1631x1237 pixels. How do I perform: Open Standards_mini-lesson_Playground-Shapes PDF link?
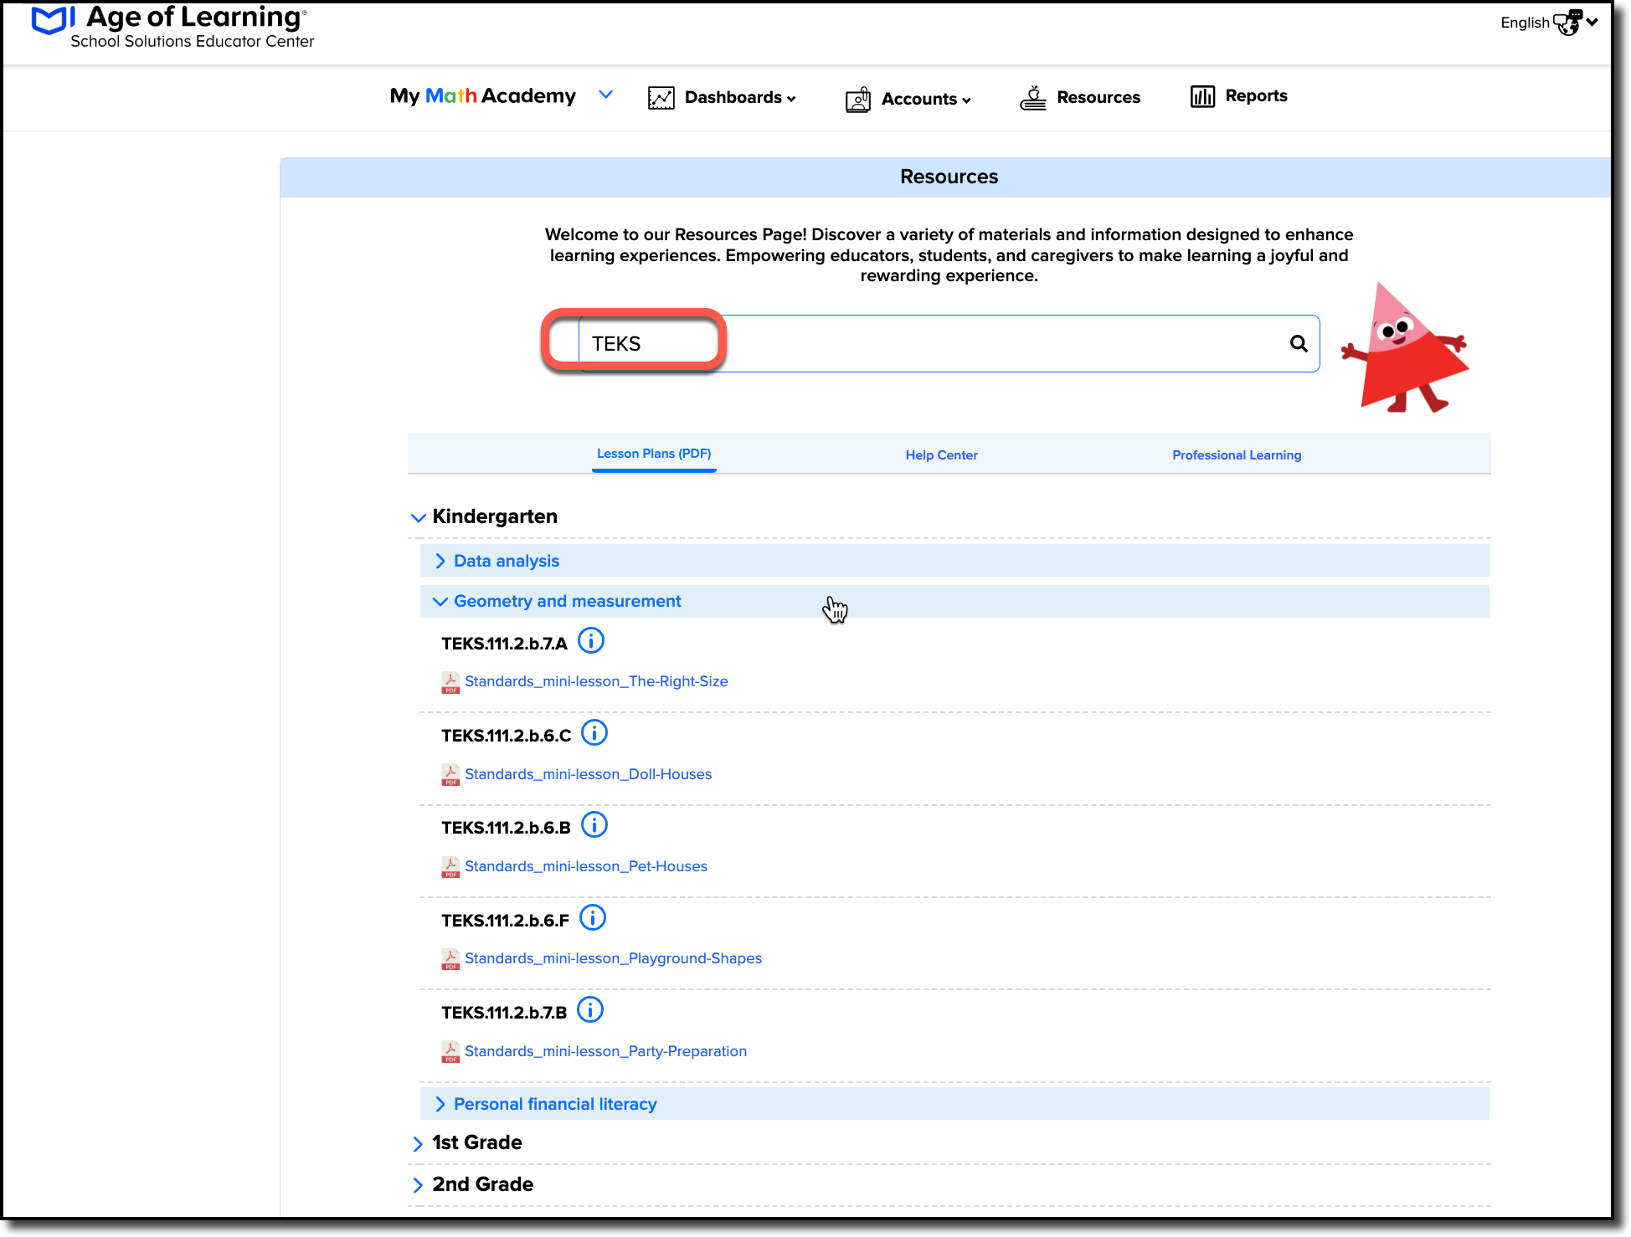point(613,959)
